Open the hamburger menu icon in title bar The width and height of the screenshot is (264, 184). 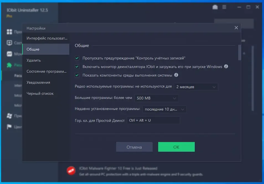coord(224,7)
